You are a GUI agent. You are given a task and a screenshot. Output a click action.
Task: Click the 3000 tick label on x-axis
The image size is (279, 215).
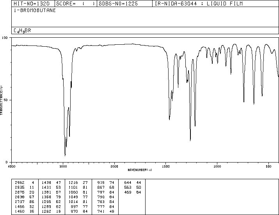[x=63, y=166]
